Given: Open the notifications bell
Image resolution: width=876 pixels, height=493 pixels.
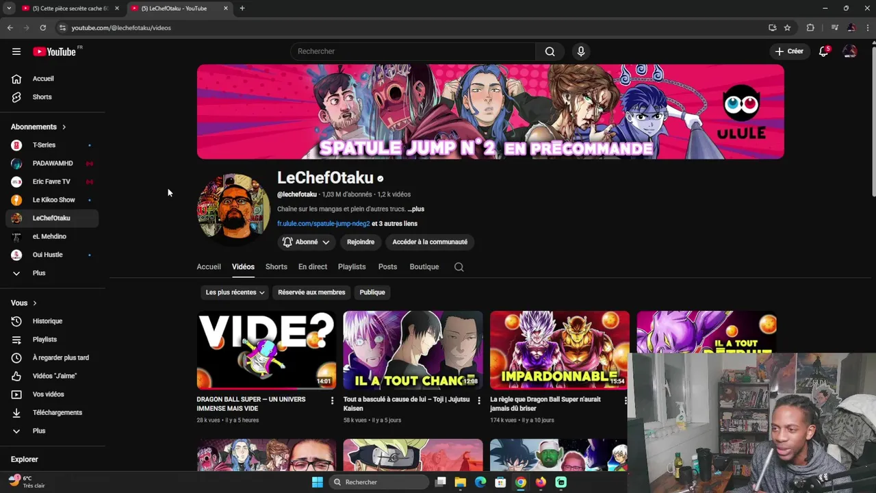Looking at the screenshot, I should click(824, 51).
